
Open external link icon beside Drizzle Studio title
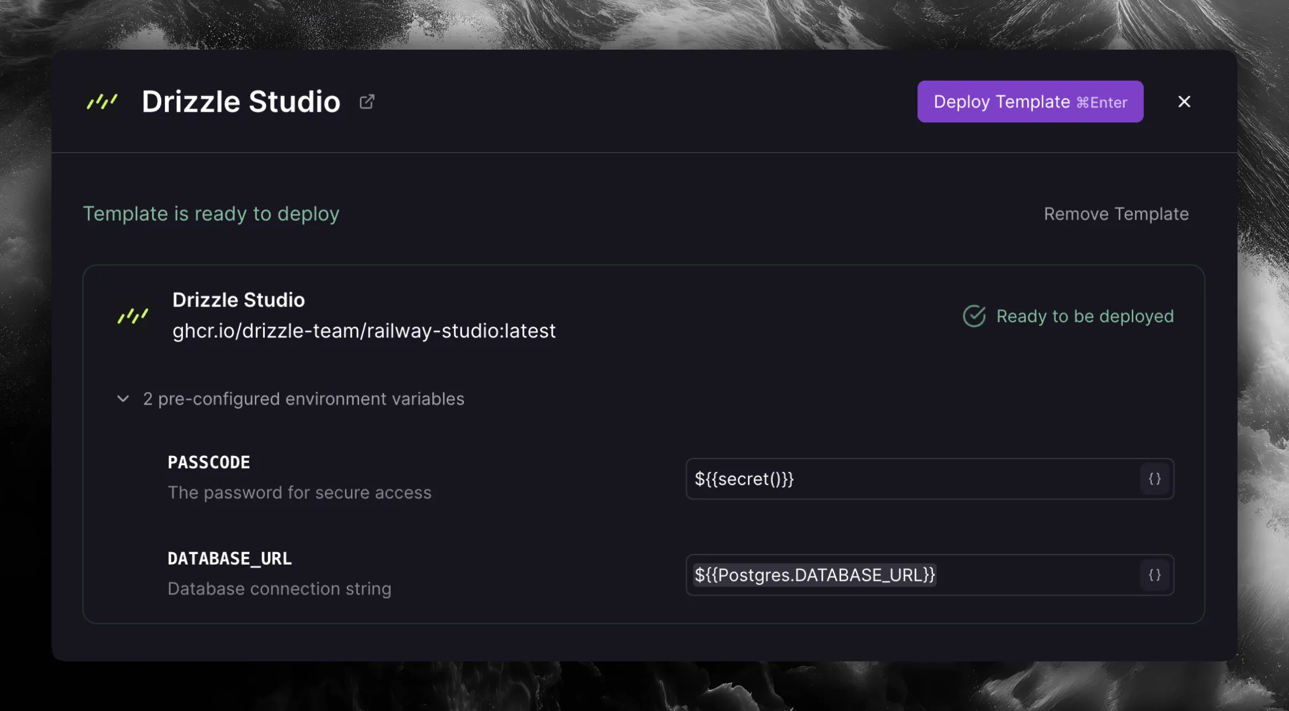tap(367, 101)
